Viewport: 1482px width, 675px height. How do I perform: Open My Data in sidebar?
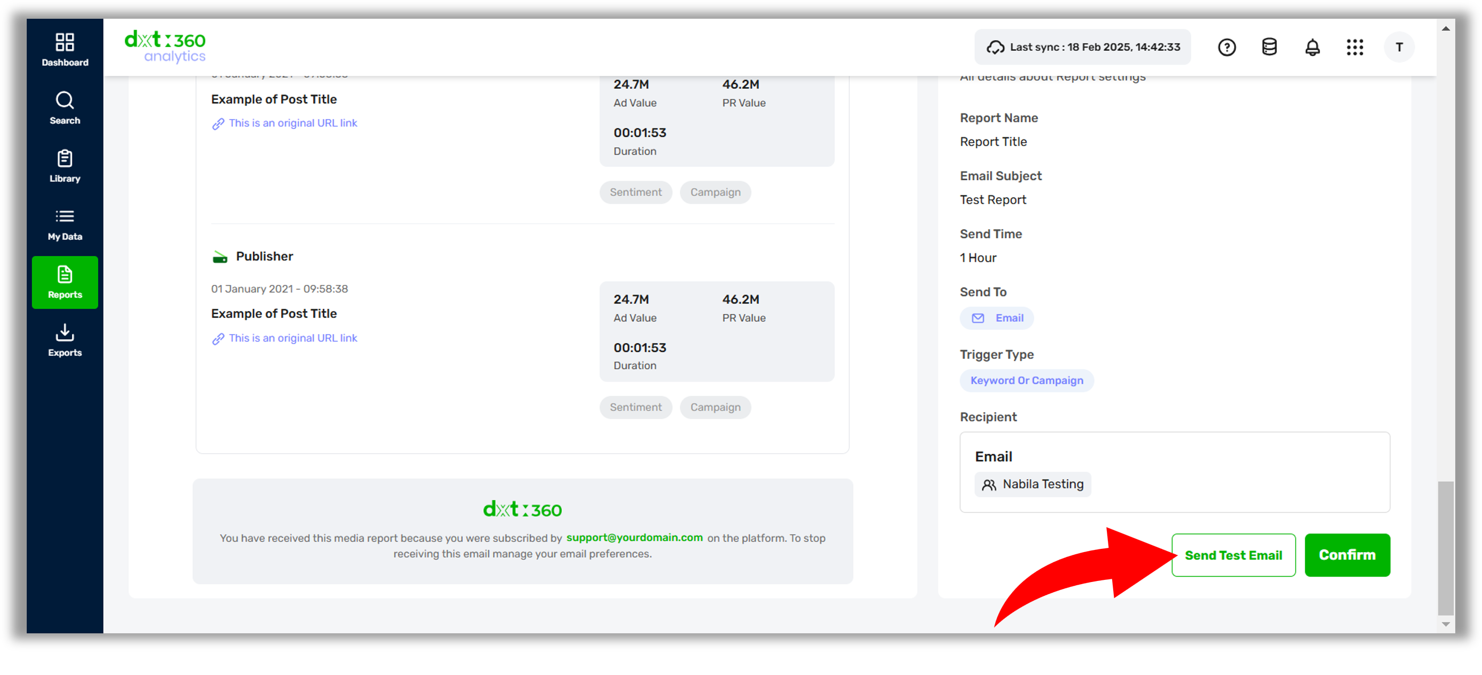pyautogui.click(x=65, y=224)
